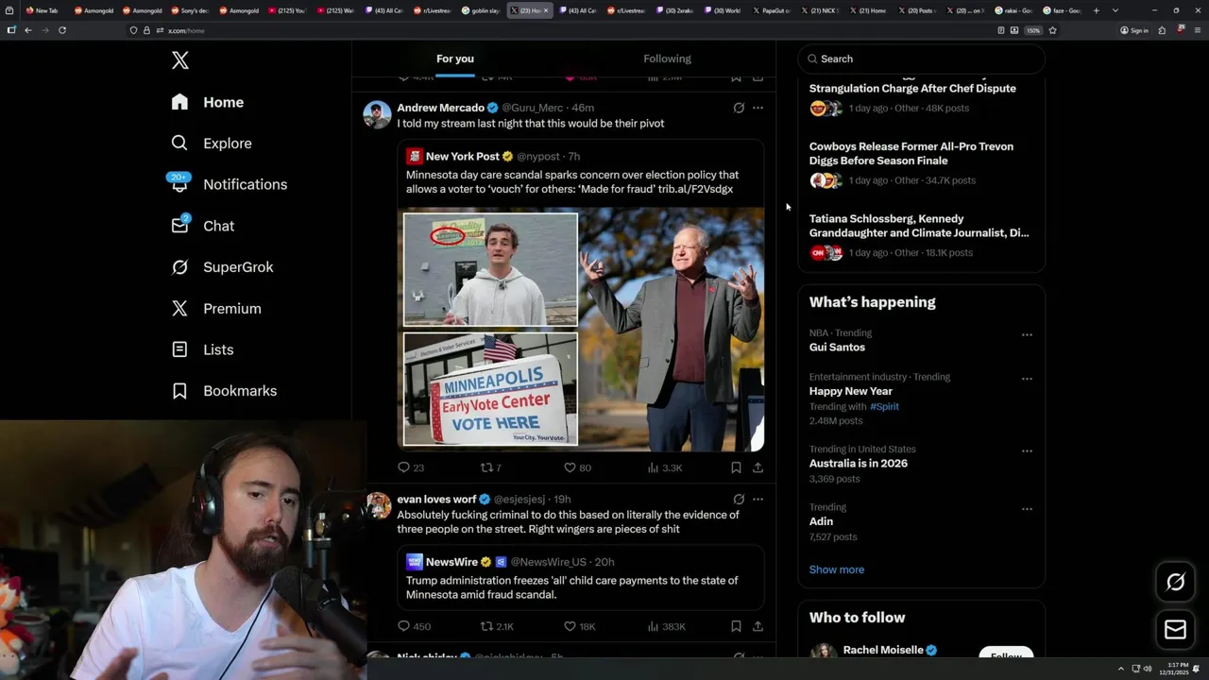1209x680 pixels.
Task: Like Andrew Mercado's post
Action: 577,467
